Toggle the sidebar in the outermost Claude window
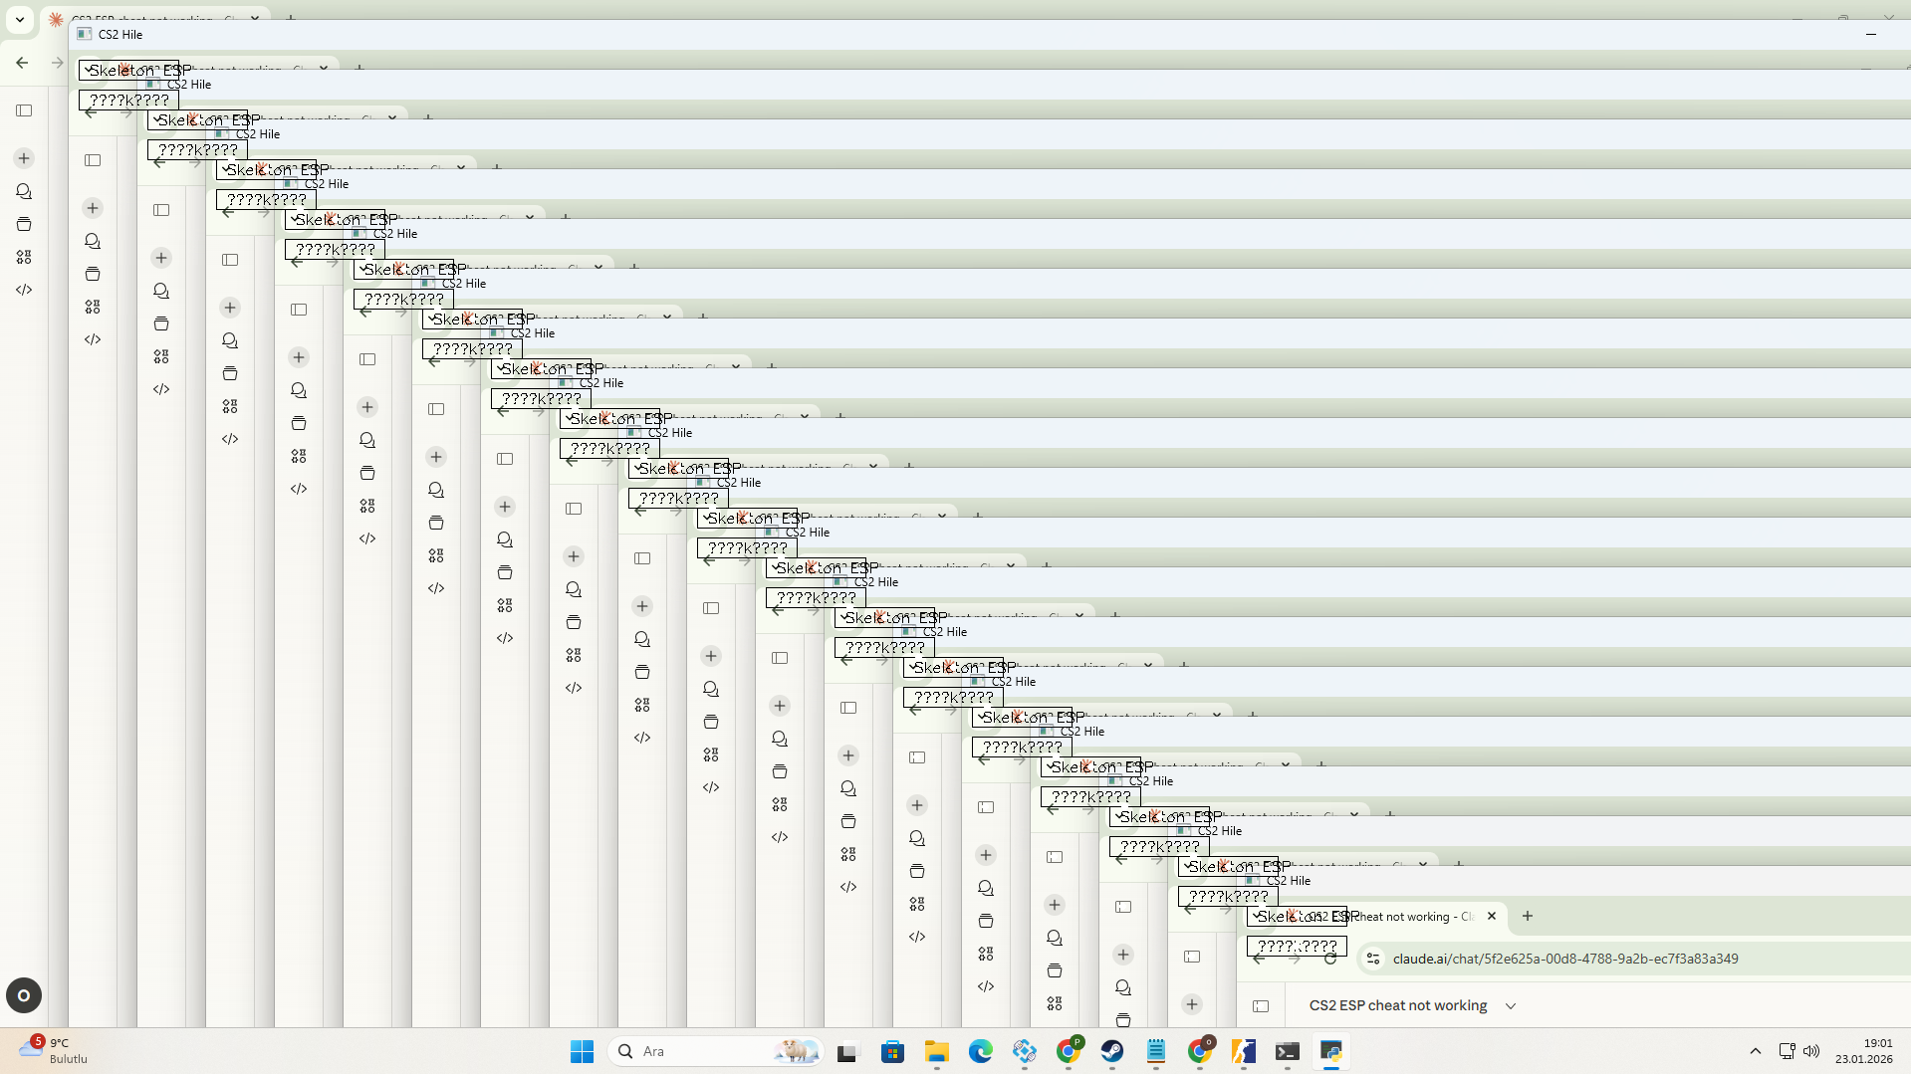Screen dimensions: 1911x1074 24,110
